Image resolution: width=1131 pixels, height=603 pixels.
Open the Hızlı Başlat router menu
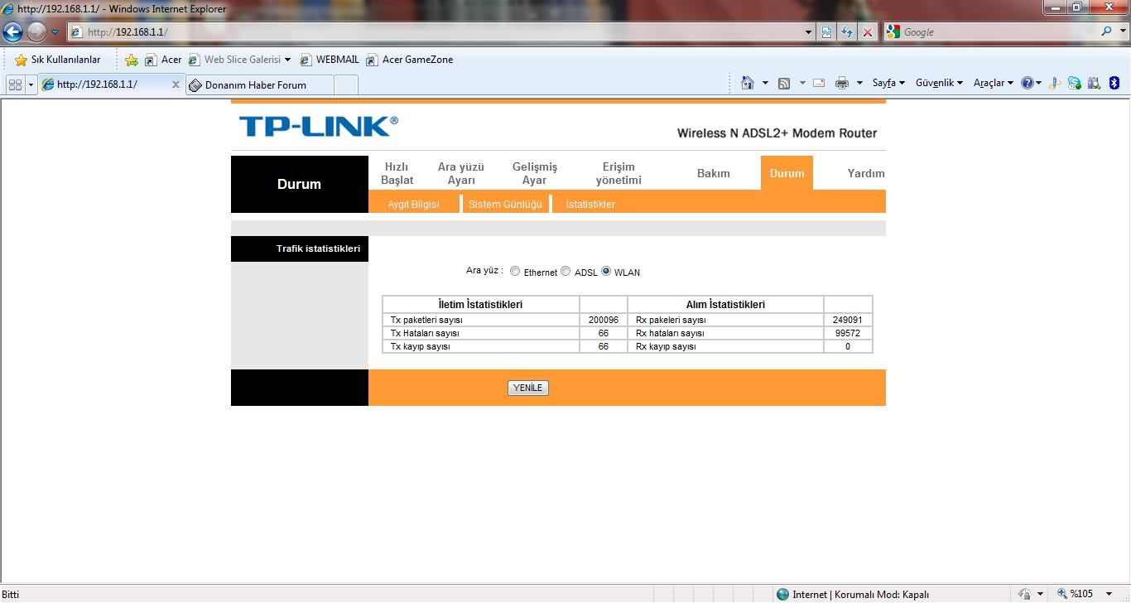397,173
